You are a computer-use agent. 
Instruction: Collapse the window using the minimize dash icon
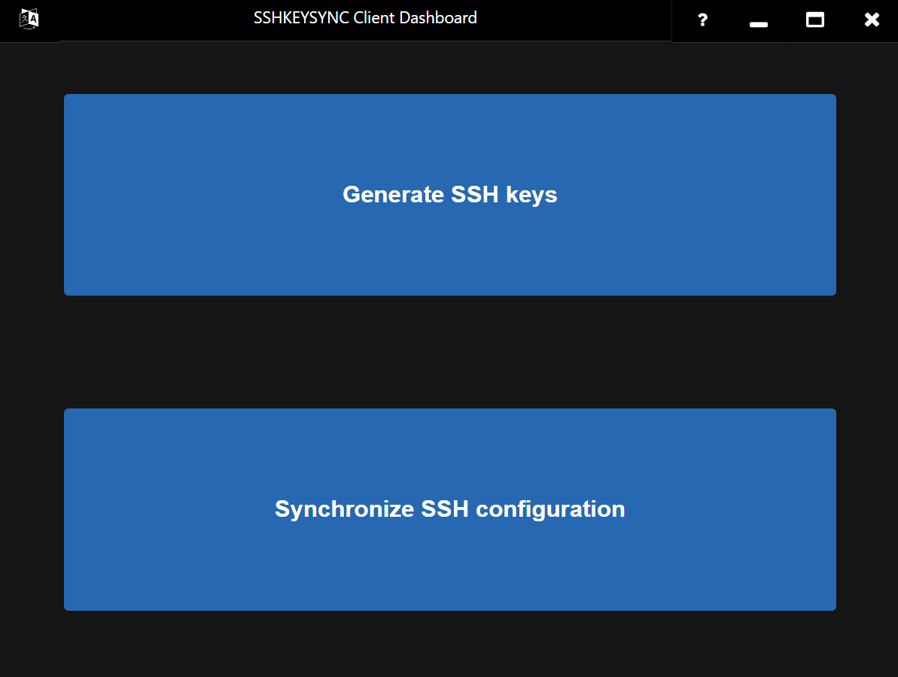pos(758,22)
